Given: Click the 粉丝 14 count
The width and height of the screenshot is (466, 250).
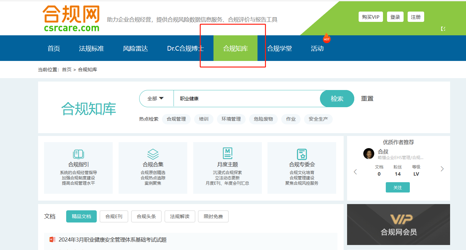Looking at the screenshot, I should (x=398, y=171).
